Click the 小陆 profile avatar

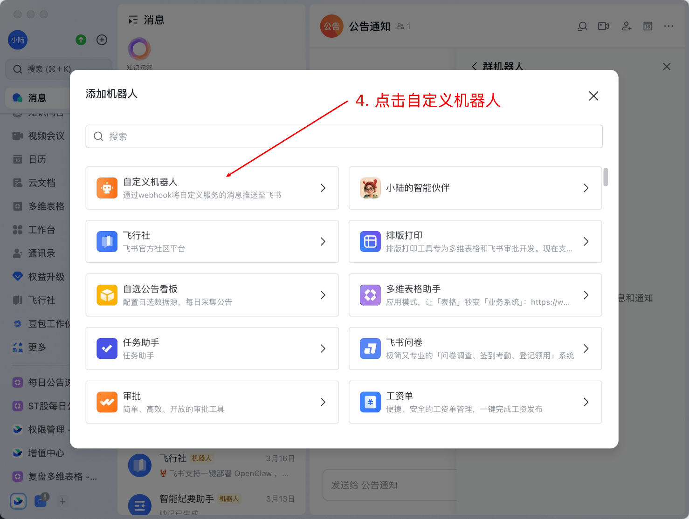18,40
